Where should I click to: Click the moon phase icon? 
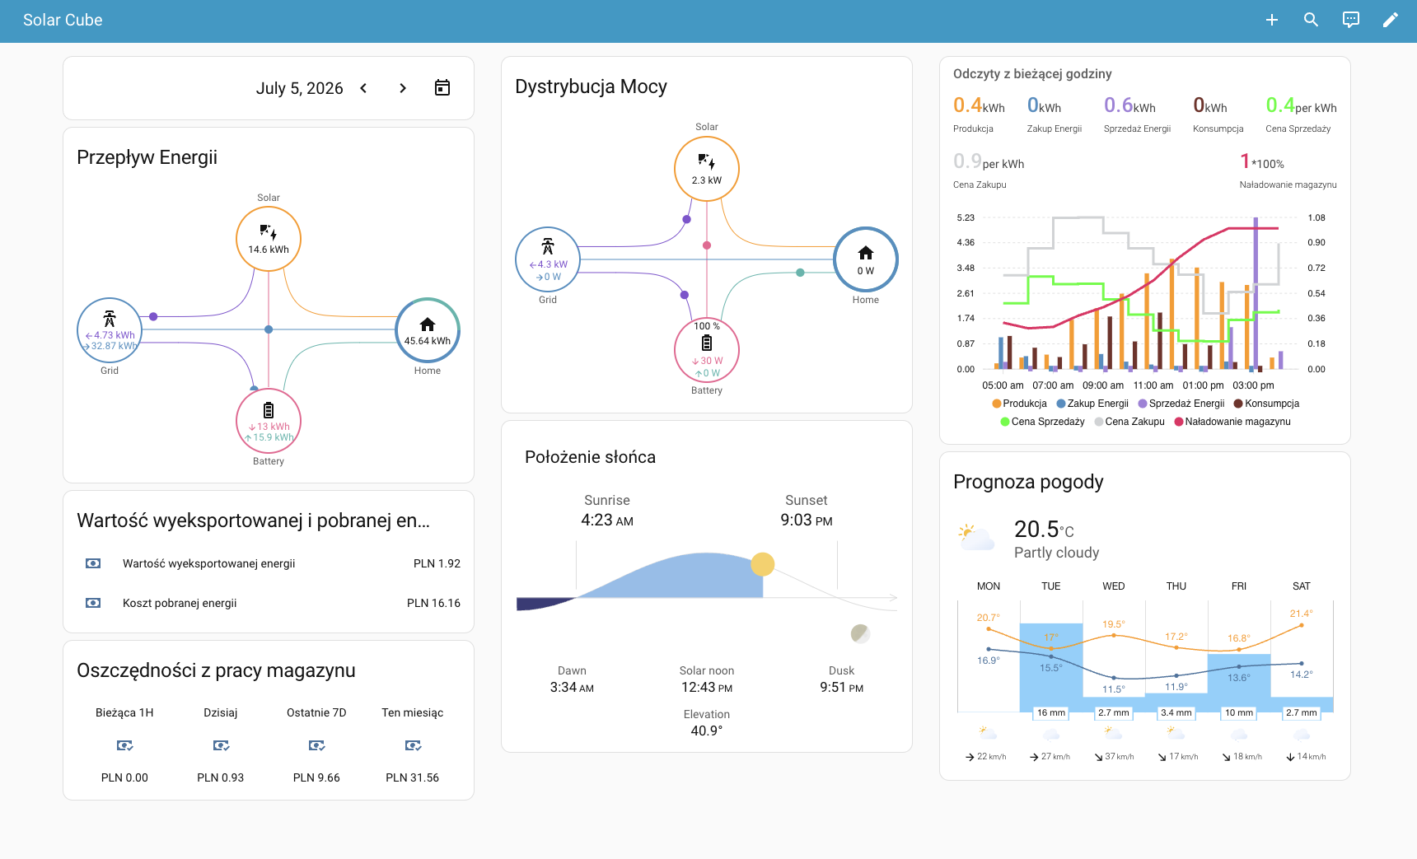pos(860,633)
